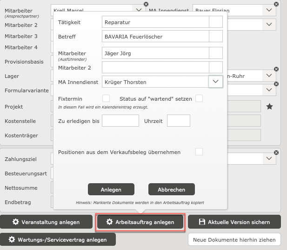The height and width of the screenshot is (250, 287).
Task: Click the Abbrechen button
Action: (172, 189)
